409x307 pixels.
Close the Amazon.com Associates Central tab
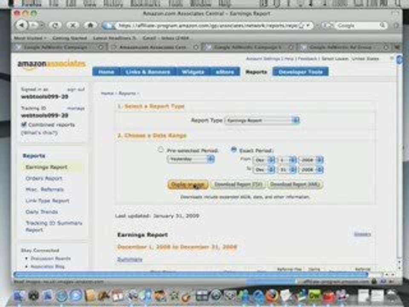[x=196, y=47]
